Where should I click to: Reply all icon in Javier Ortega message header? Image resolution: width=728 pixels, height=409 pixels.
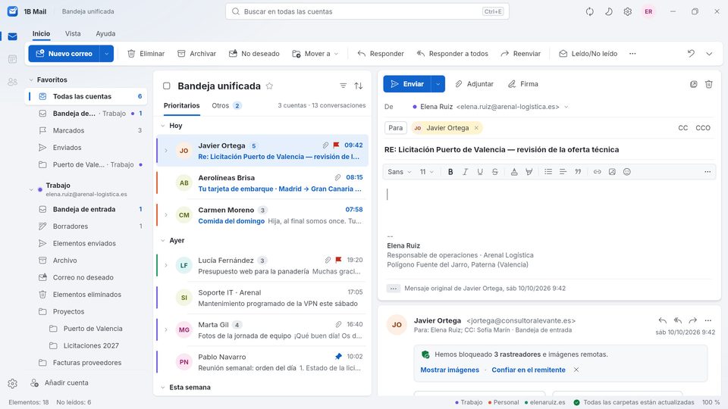678,320
